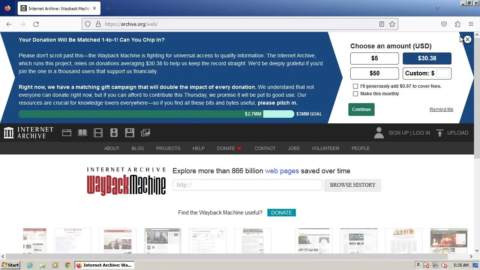The image size is (480, 270).
Task: Check the add $0.97 to cover fees box
Action: click(x=355, y=86)
